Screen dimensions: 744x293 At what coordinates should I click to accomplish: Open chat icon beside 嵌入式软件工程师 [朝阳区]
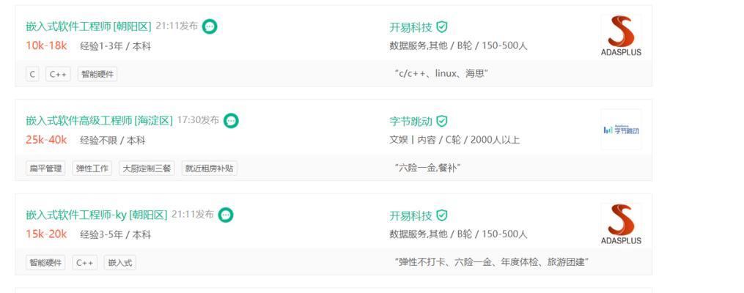point(209,26)
